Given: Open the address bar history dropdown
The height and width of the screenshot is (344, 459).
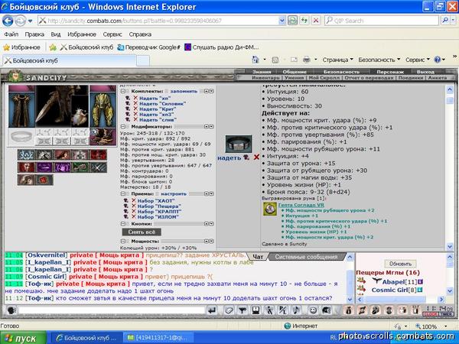Looking at the screenshot, I should coord(282,21).
